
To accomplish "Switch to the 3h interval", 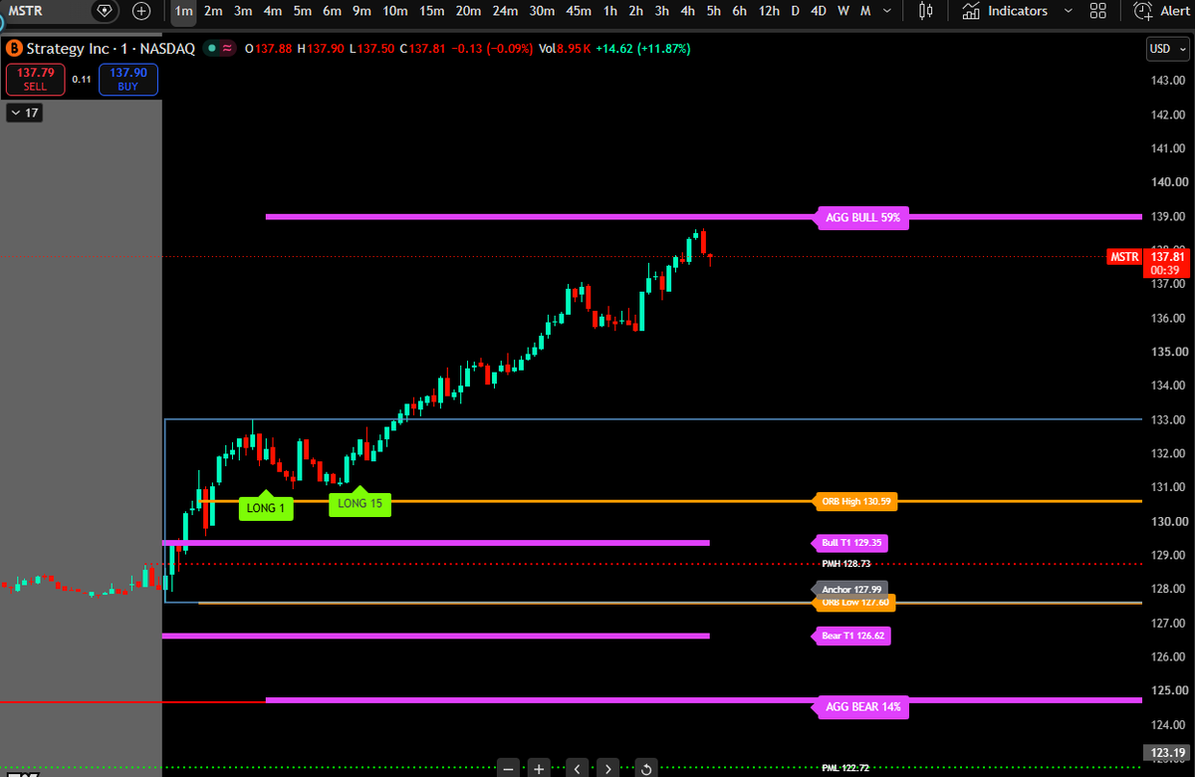I will click(x=662, y=11).
